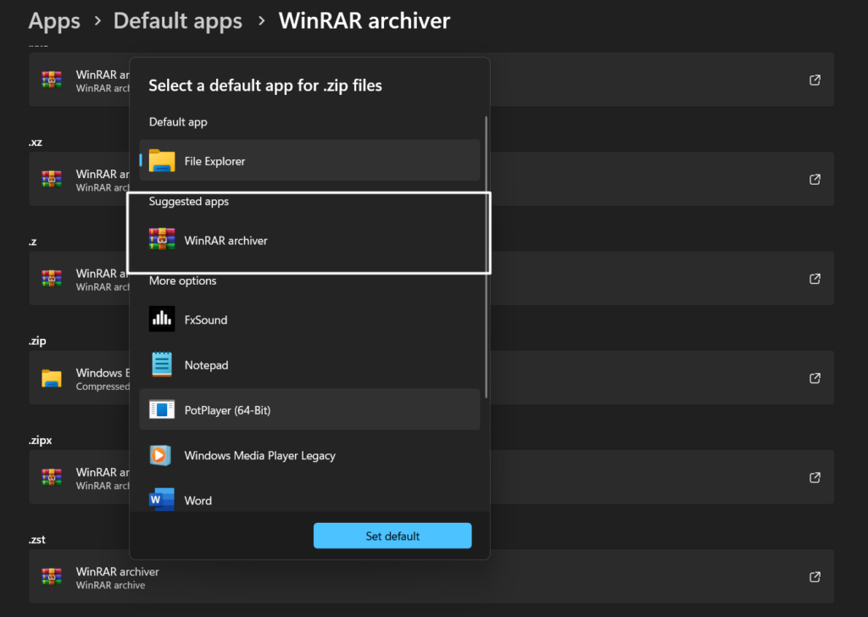
Task: Select the PotPlayer (64-Bit) icon
Action: 162,409
